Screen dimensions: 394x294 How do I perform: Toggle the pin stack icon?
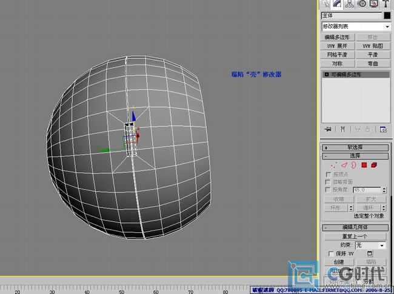point(328,129)
